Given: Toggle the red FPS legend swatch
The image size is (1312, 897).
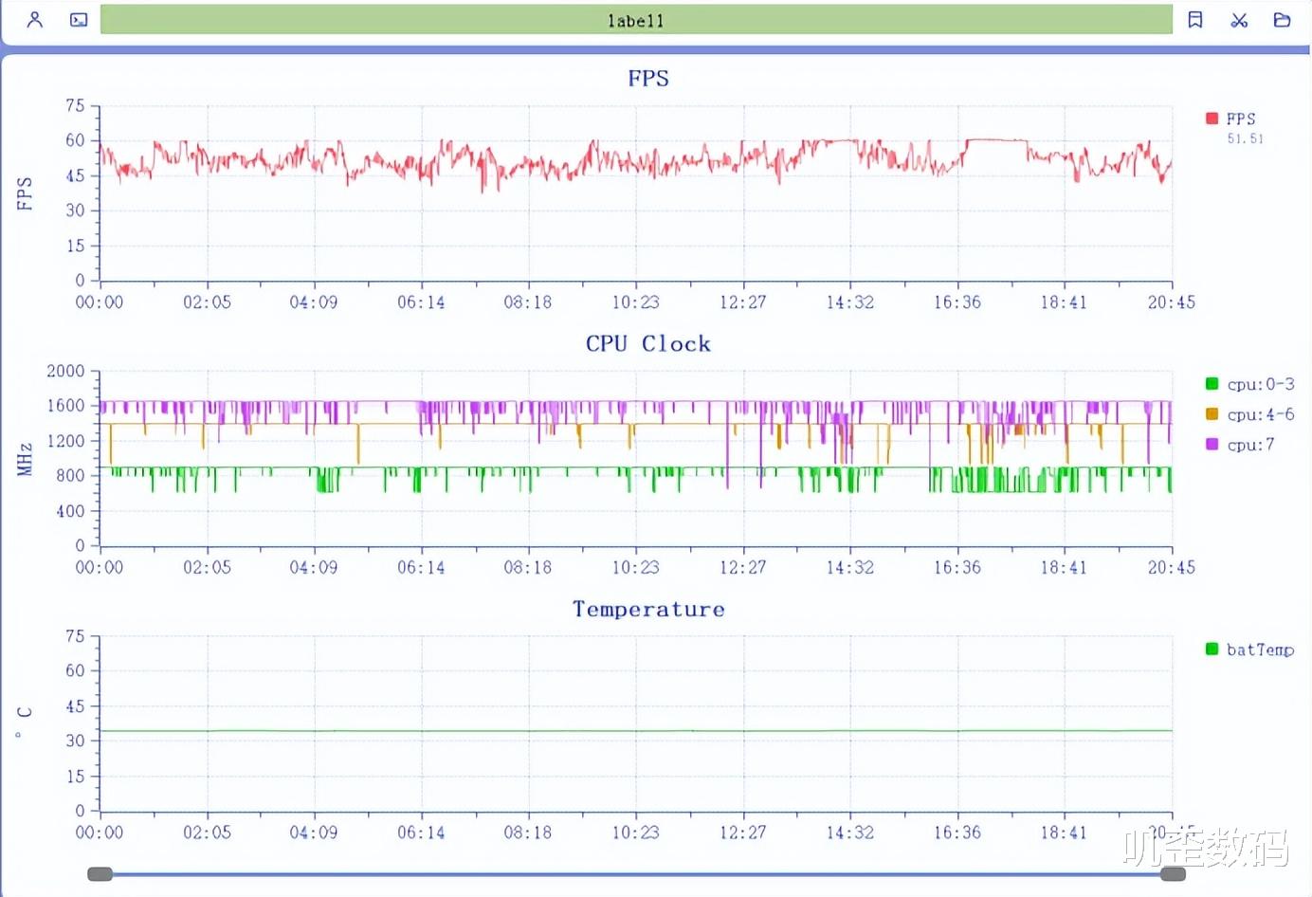Looking at the screenshot, I should tap(1212, 119).
